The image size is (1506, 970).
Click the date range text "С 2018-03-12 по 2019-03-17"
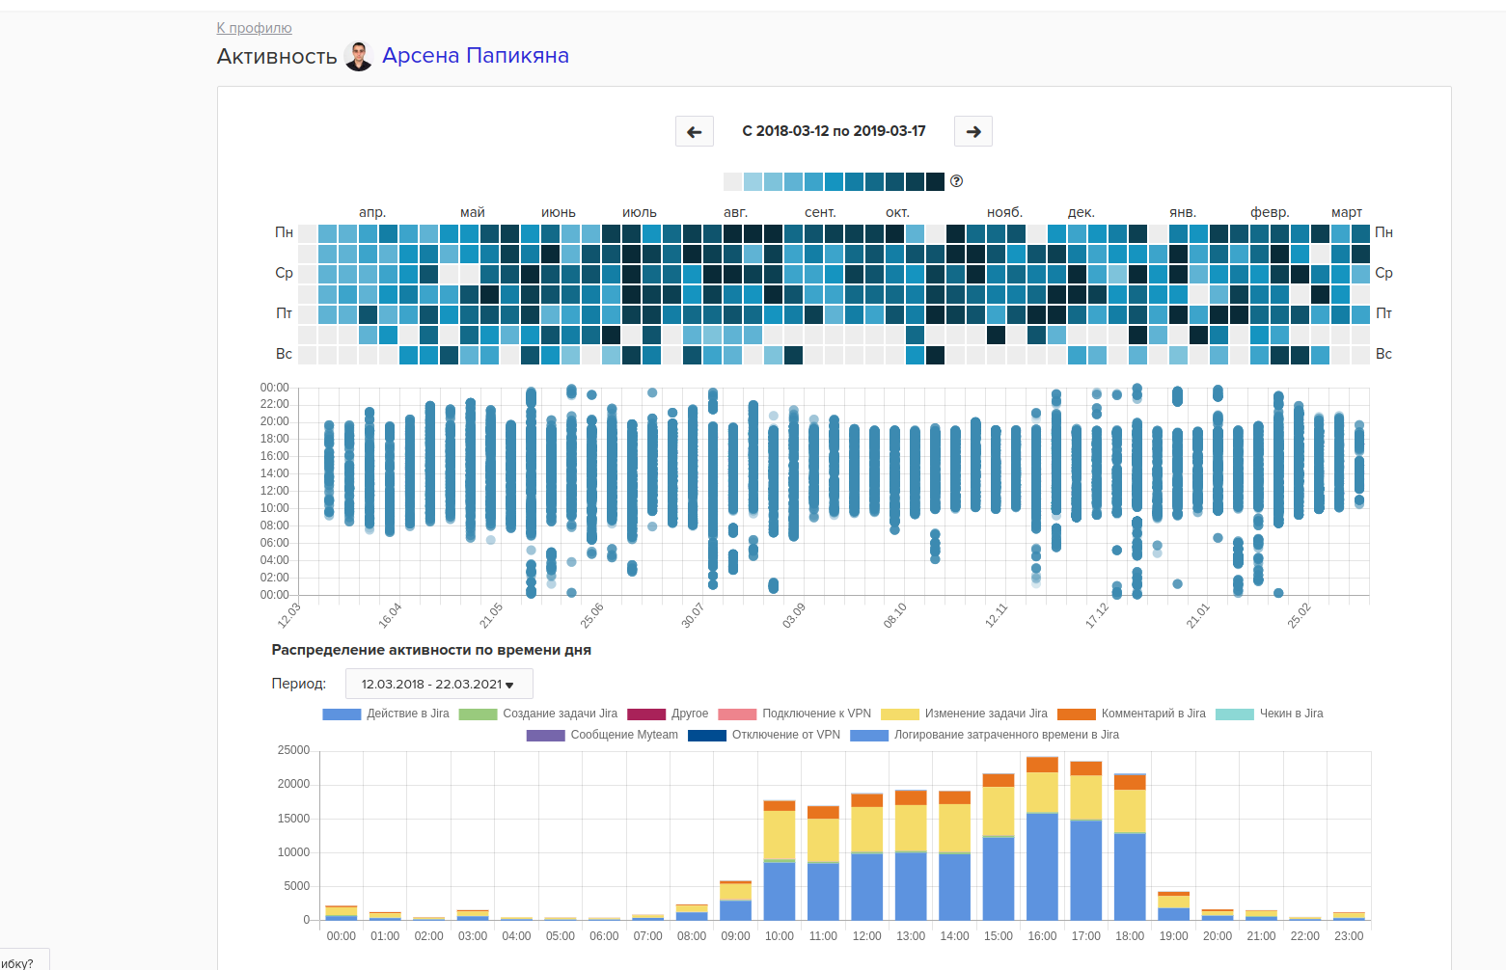(834, 131)
